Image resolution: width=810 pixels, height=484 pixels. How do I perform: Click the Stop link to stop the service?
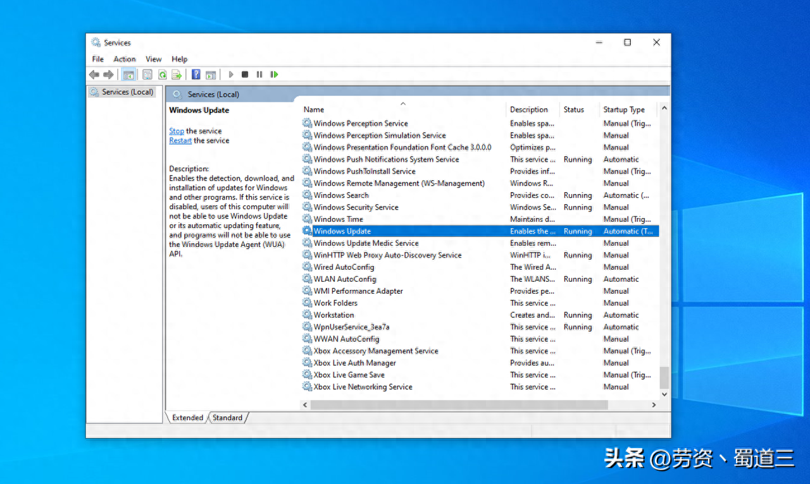tap(176, 131)
